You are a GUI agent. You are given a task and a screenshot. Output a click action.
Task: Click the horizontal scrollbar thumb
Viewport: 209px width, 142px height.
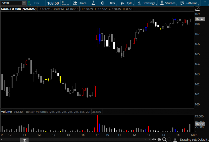24,140
